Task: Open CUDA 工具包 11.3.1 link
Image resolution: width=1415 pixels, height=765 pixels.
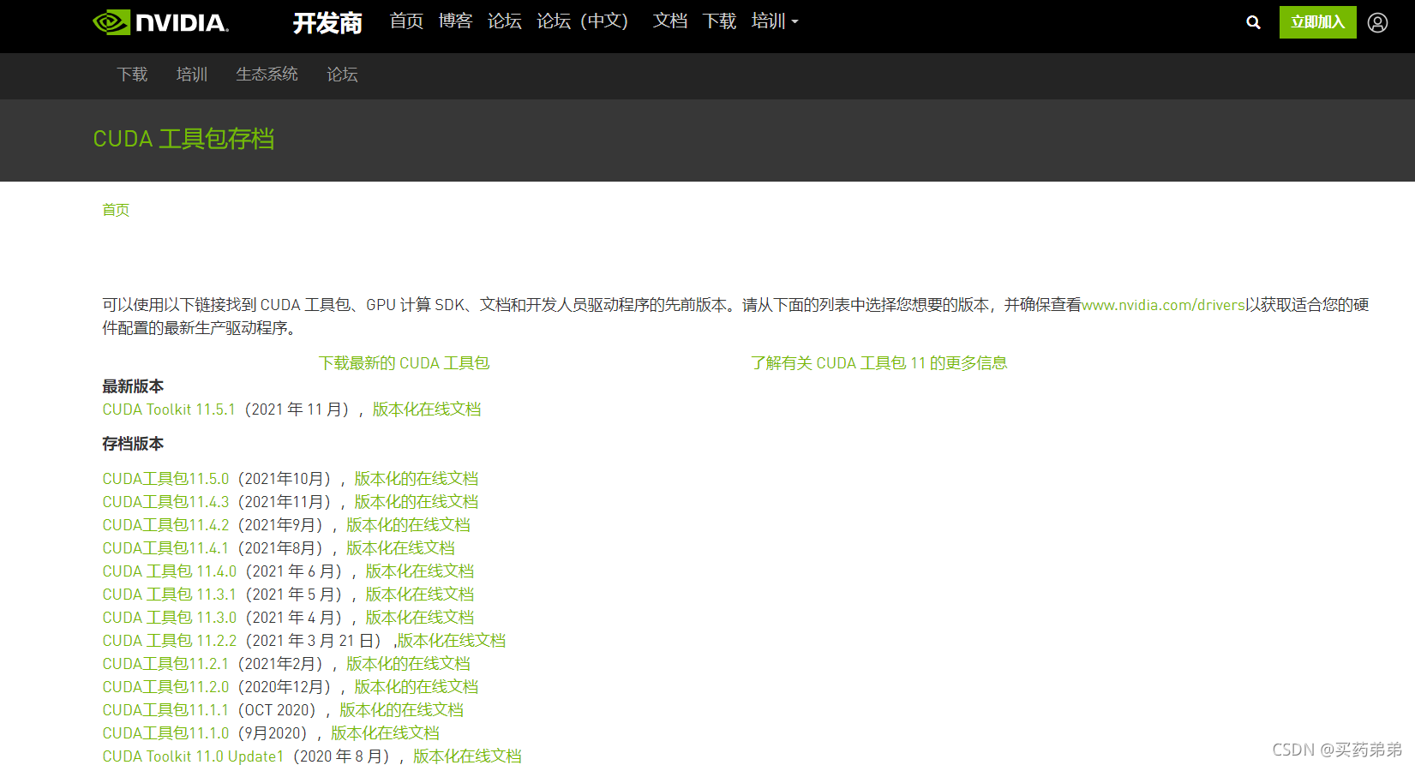Action: (x=170, y=595)
